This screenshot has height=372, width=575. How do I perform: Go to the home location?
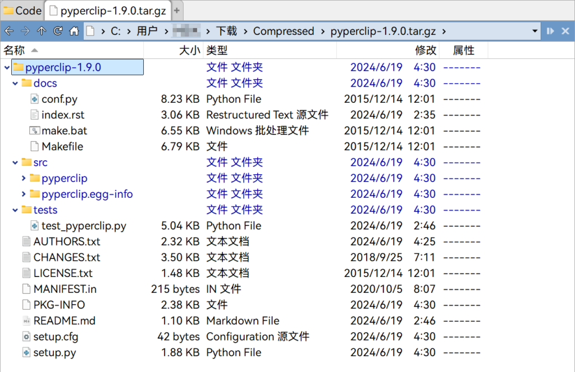(x=74, y=31)
